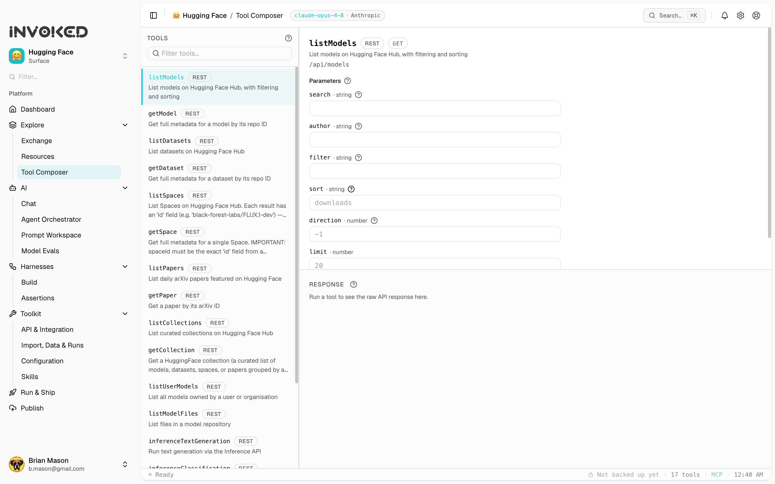Select the inferenceTextGeneration tool
This screenshot has height=484, width=775.
pos(218,446)
